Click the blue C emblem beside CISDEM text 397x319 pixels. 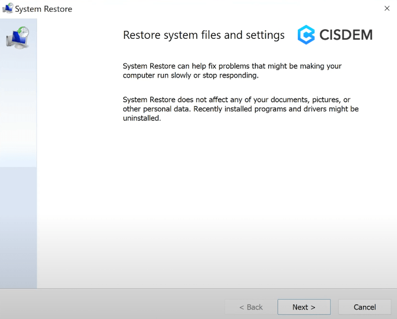click(306, 35)
